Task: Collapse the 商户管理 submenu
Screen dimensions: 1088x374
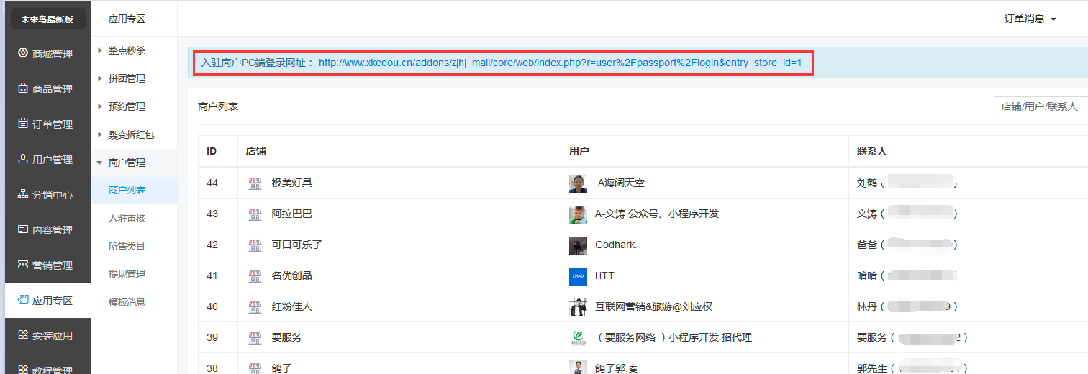Action: (127, 163)
